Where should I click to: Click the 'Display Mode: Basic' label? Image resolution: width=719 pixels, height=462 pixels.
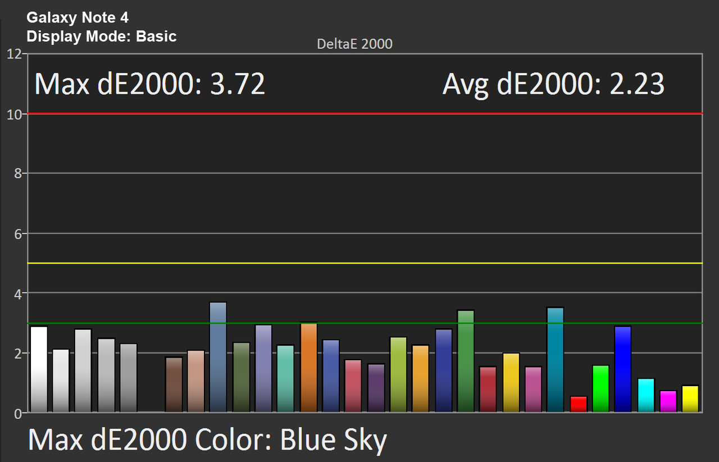102,37
